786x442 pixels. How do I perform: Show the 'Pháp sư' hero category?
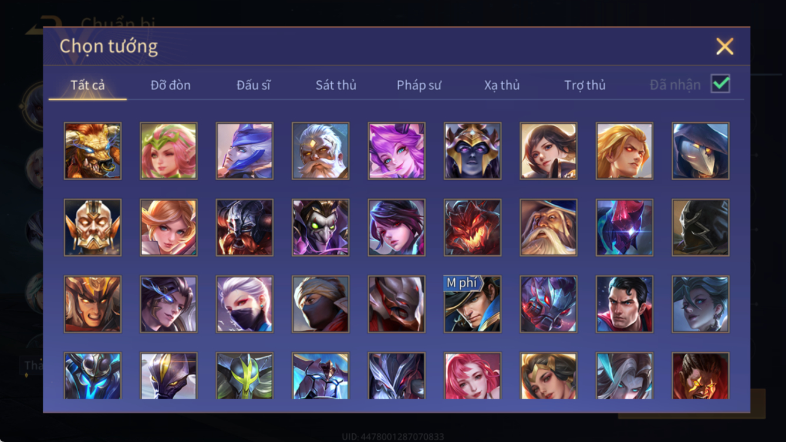coord(419,85)
